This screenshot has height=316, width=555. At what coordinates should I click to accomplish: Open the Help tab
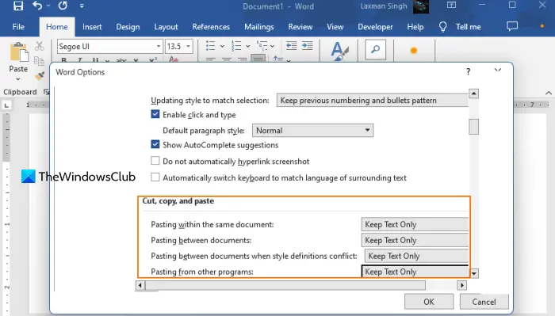[415, 27]
